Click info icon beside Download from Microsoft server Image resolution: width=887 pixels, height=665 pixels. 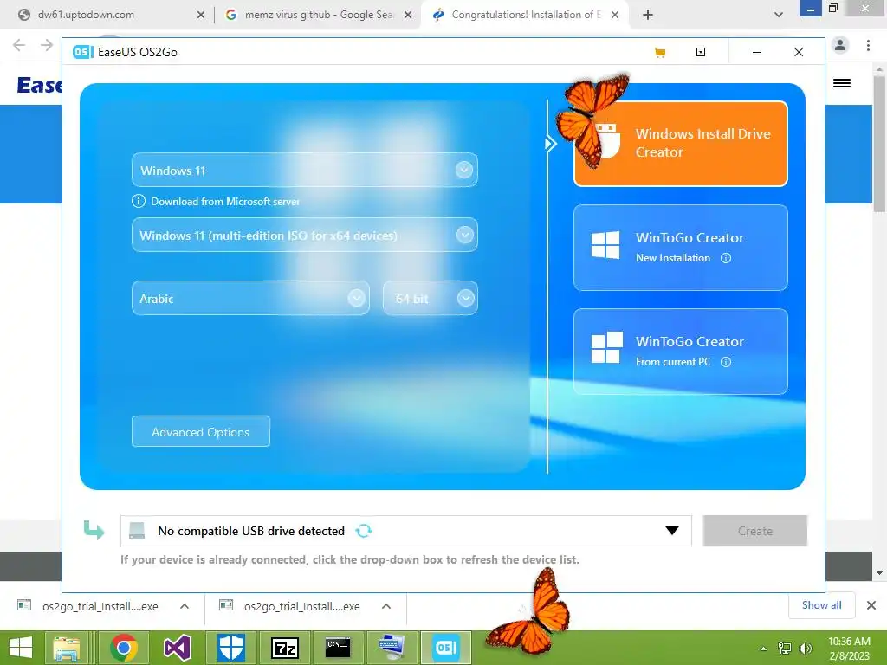pos(138,201)
